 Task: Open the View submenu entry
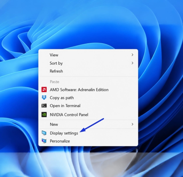pyautogui.click(x=88, y=55)
